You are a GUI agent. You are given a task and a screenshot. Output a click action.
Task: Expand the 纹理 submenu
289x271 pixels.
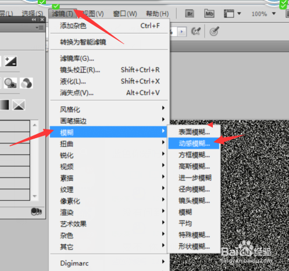pyautogui.click(x=109, y=189)
